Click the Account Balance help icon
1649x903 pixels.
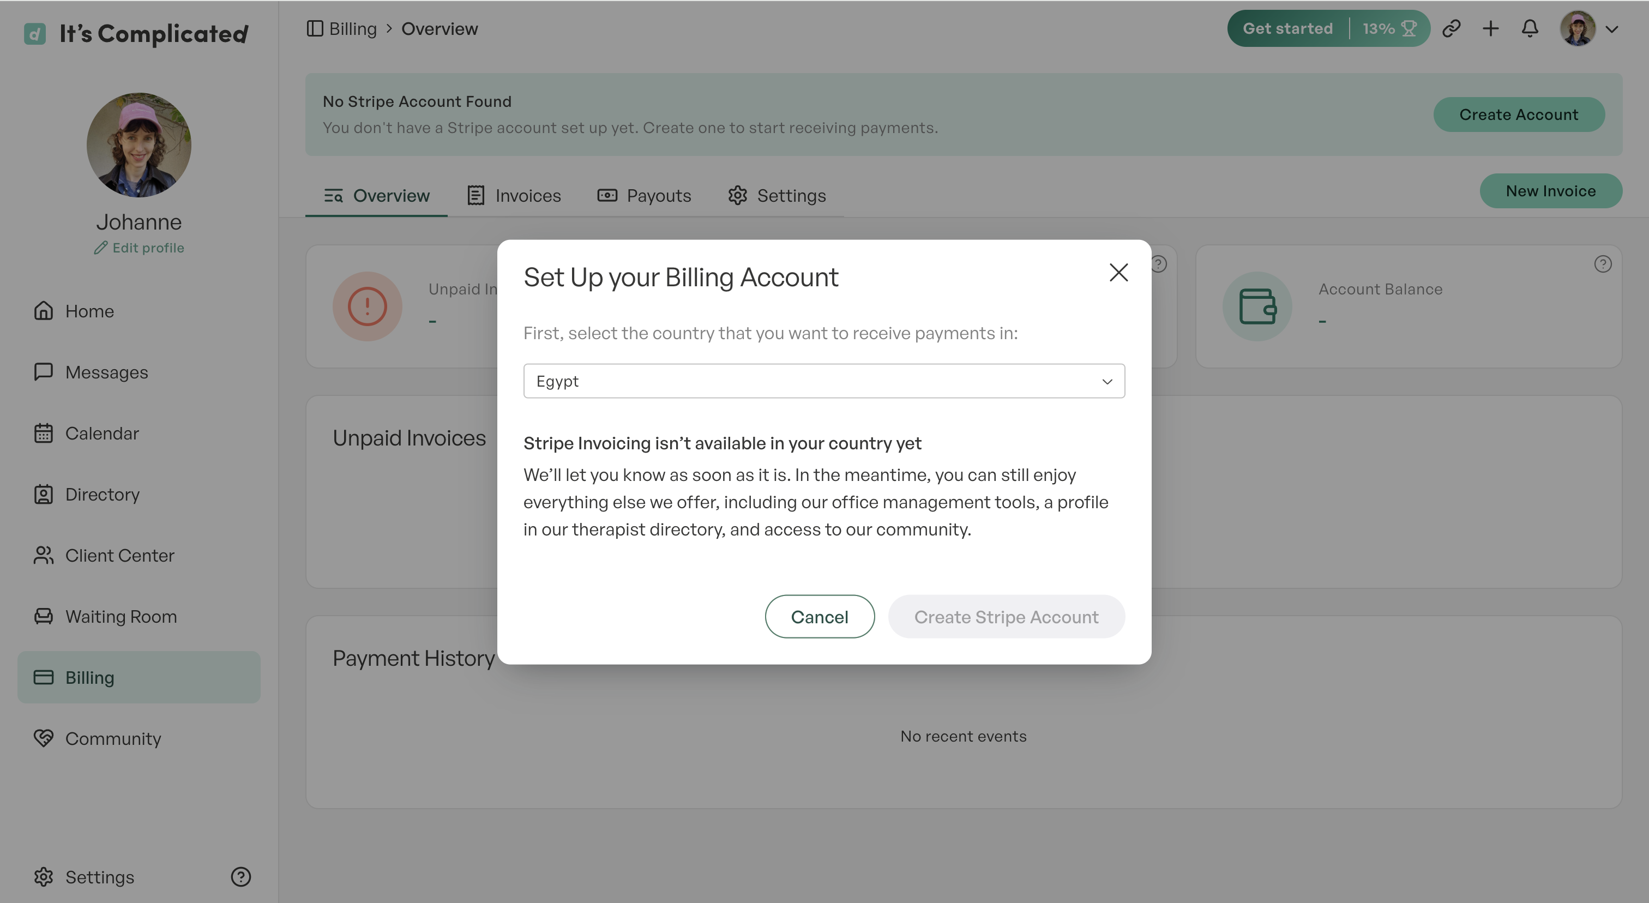1603,264
